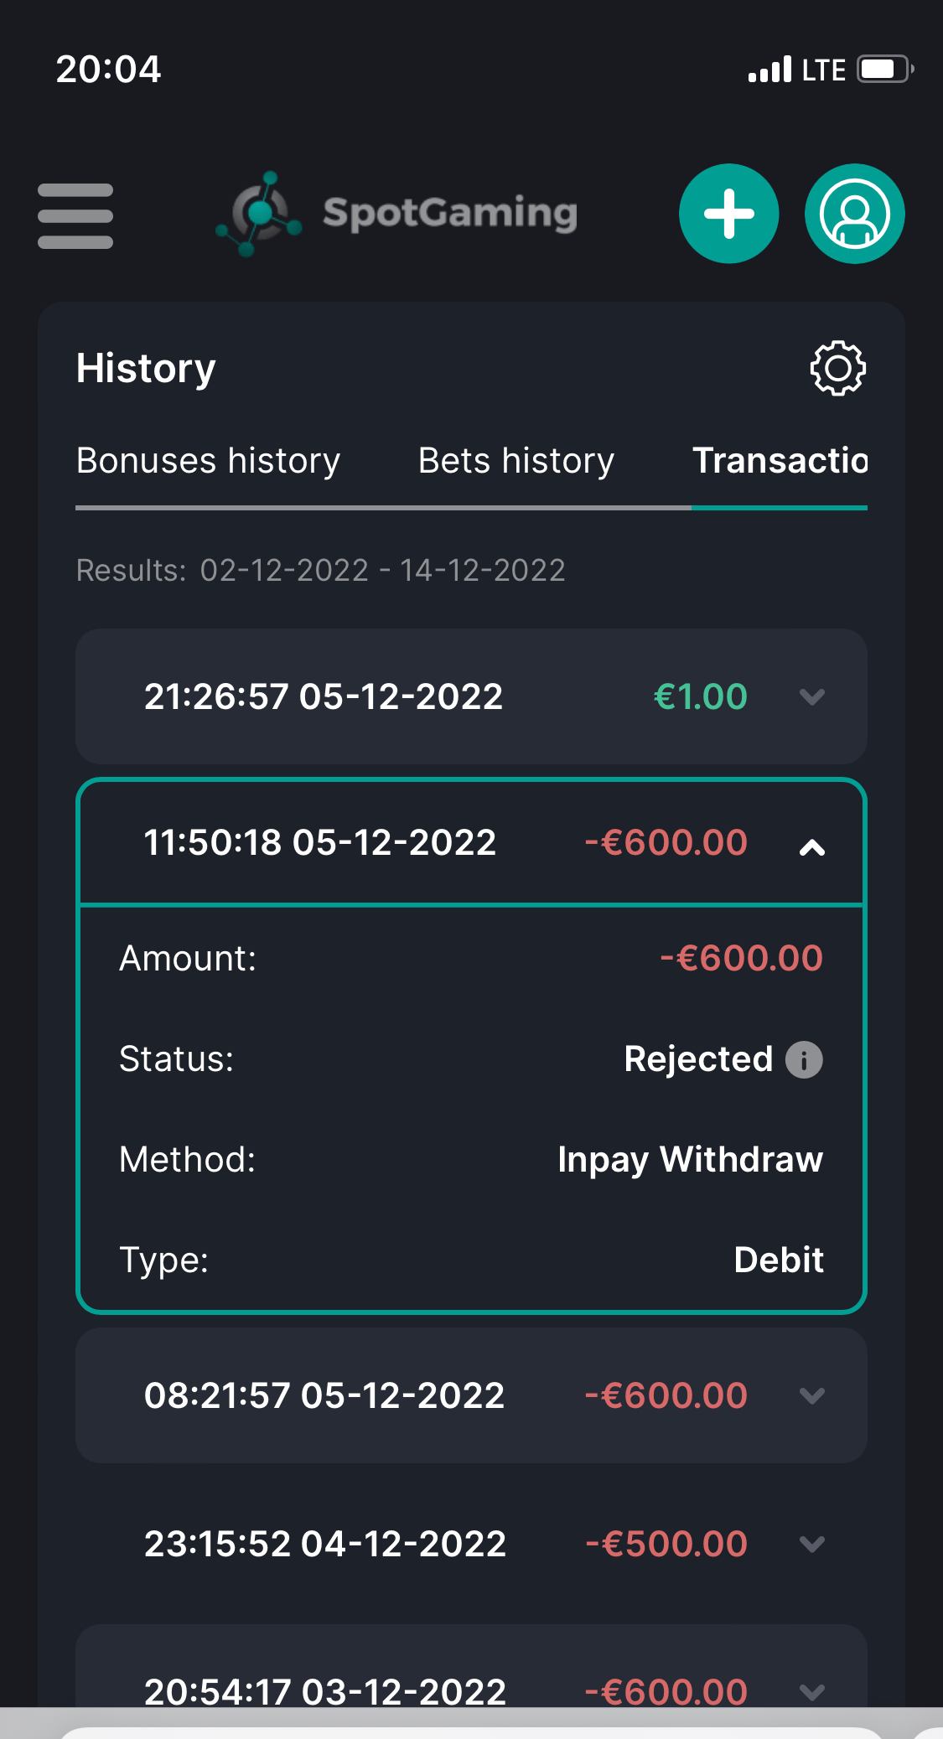943x1739 pixels.
Task: Tap the History heading
Action: [x=146, y=369]
